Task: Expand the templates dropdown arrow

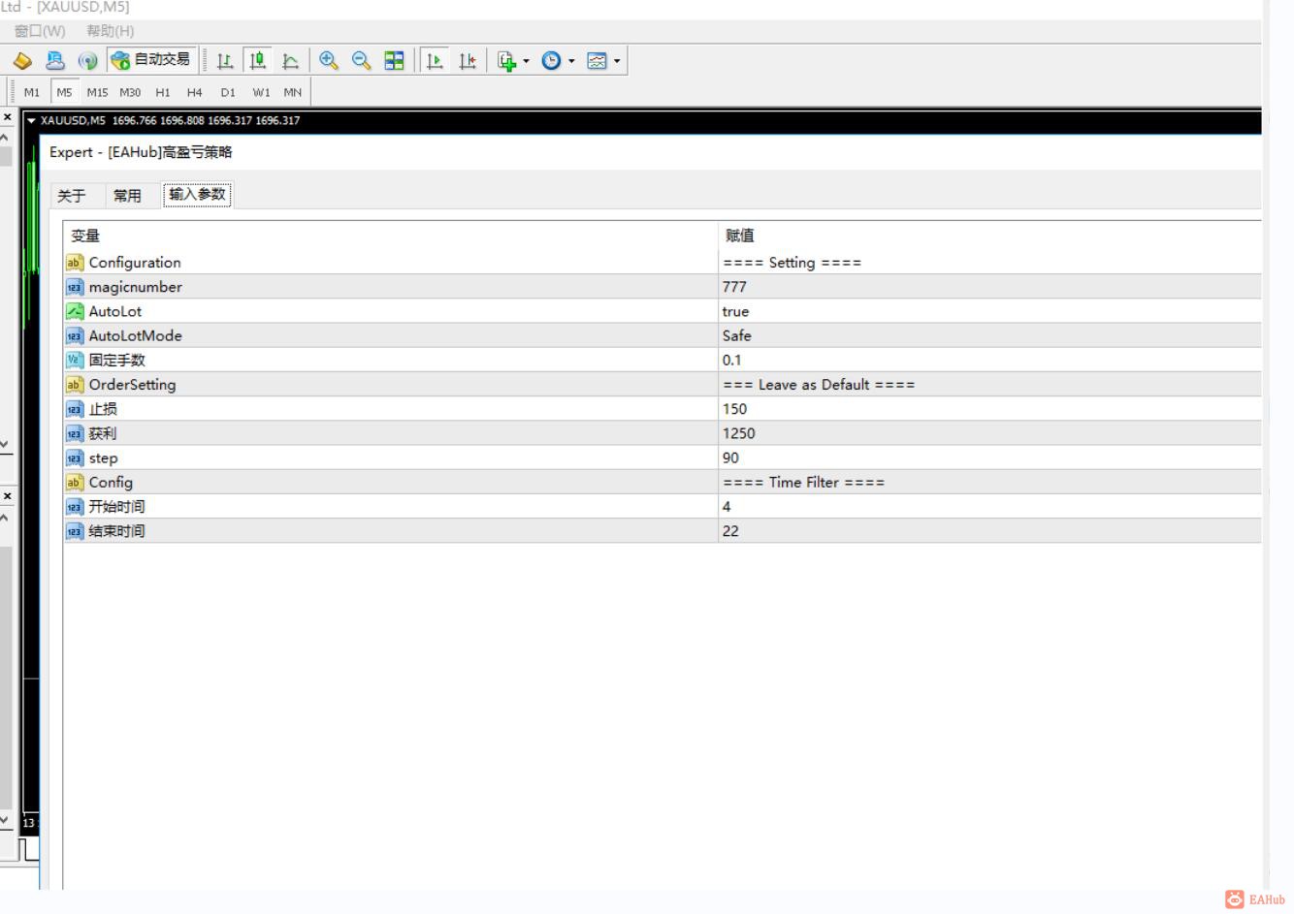Action: (617, 61)
